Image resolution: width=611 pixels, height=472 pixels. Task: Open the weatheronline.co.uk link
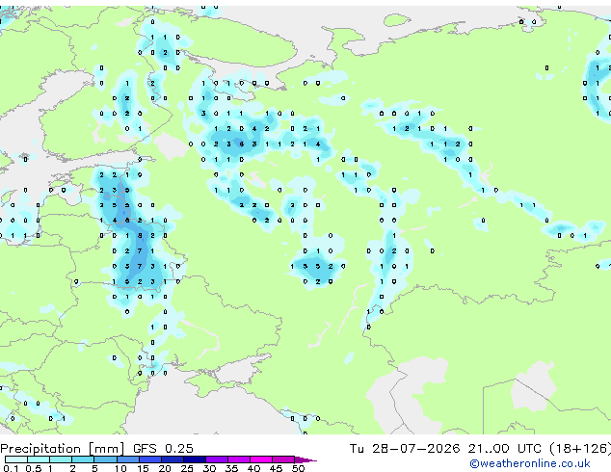click(530, 463)
